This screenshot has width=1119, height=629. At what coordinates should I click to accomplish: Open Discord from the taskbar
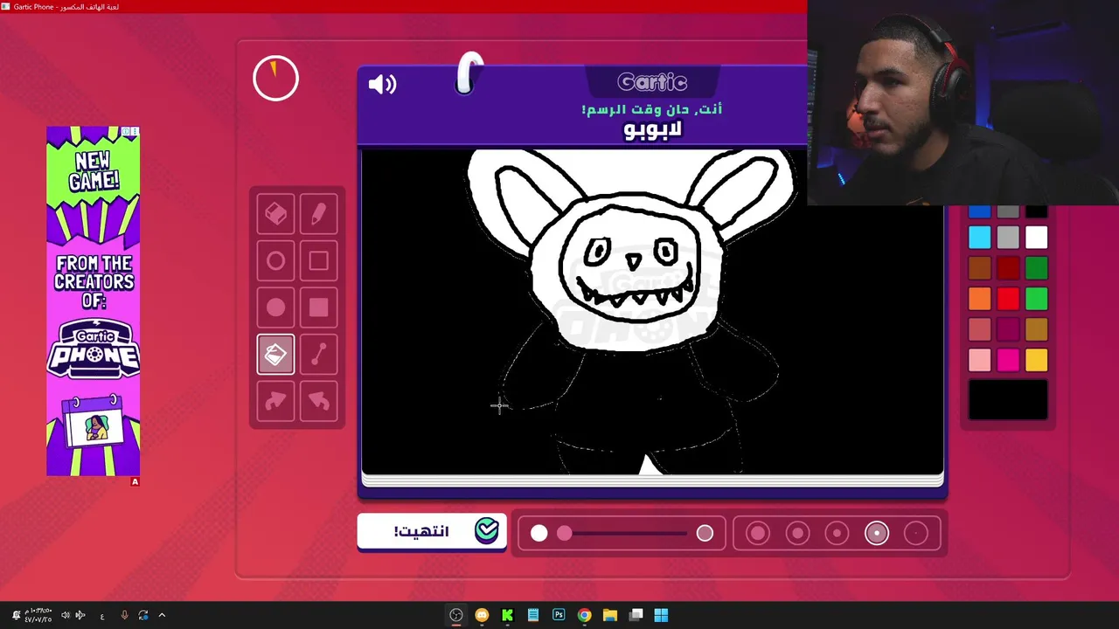click(482, 615)
